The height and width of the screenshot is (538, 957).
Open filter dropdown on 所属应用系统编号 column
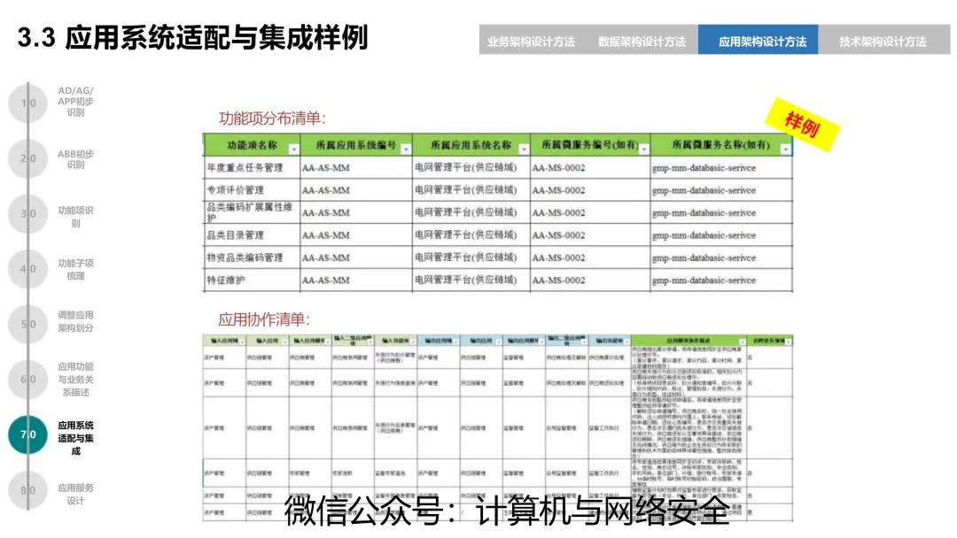click(406, 150)
